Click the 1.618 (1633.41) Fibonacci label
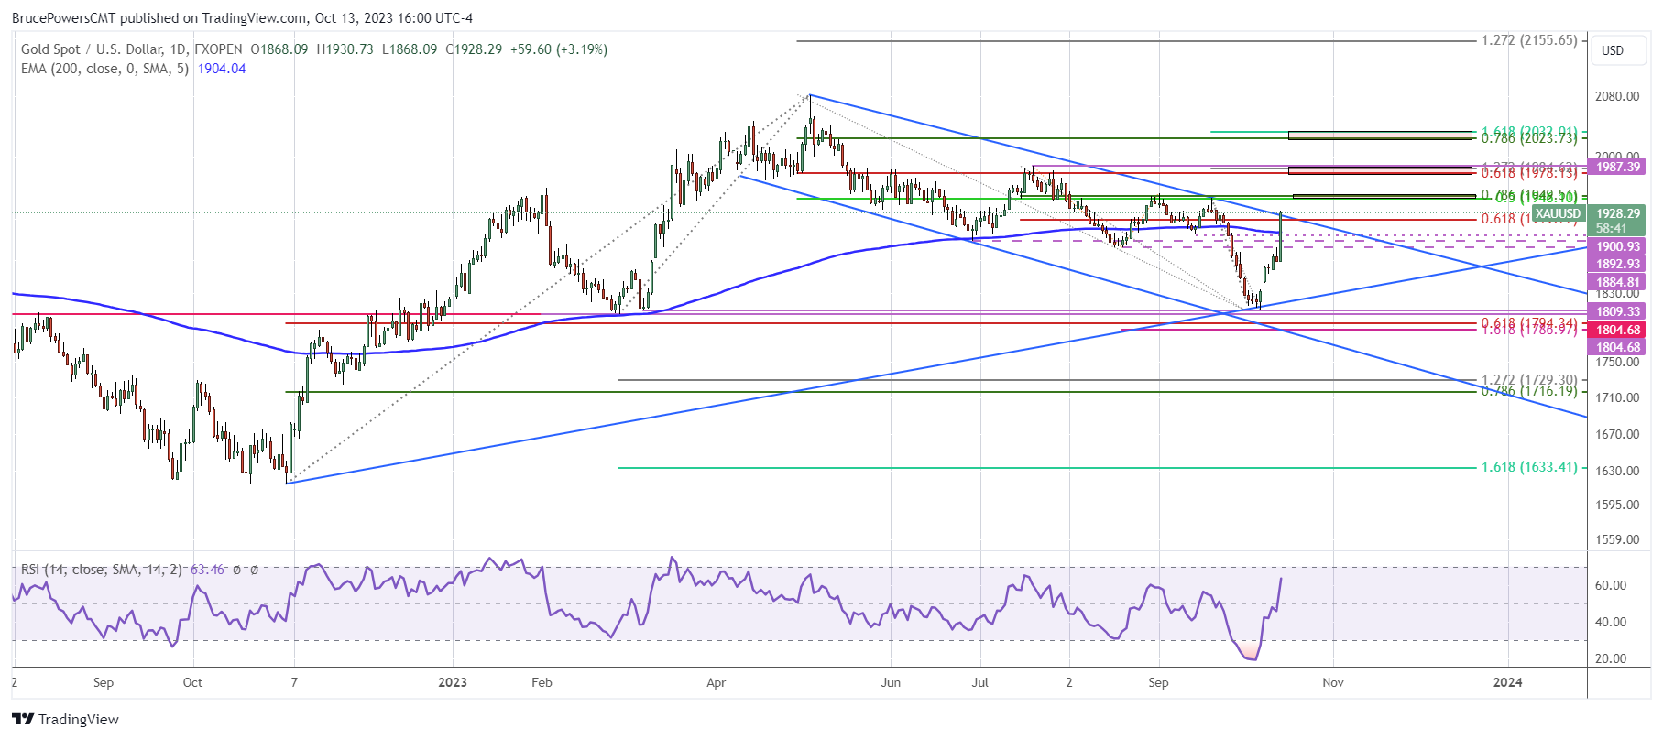 (x=1529, y=467)
